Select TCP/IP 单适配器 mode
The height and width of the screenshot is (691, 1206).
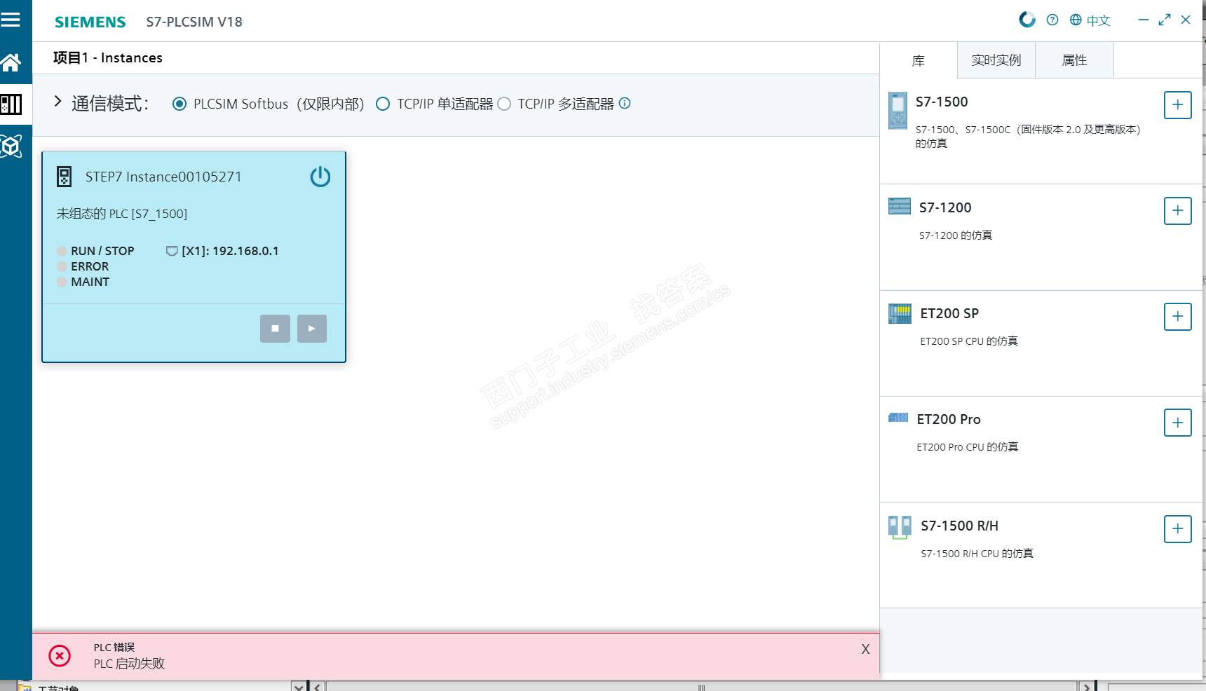click(383, 104)
